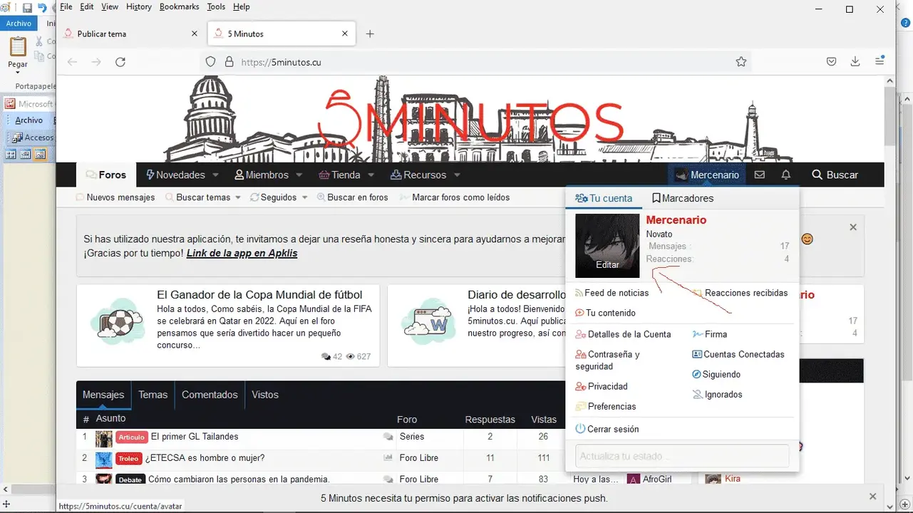This screenshot has height=513, width=913.
Task: Open the Privacidad settings link
Action: [x=602, y=386]
